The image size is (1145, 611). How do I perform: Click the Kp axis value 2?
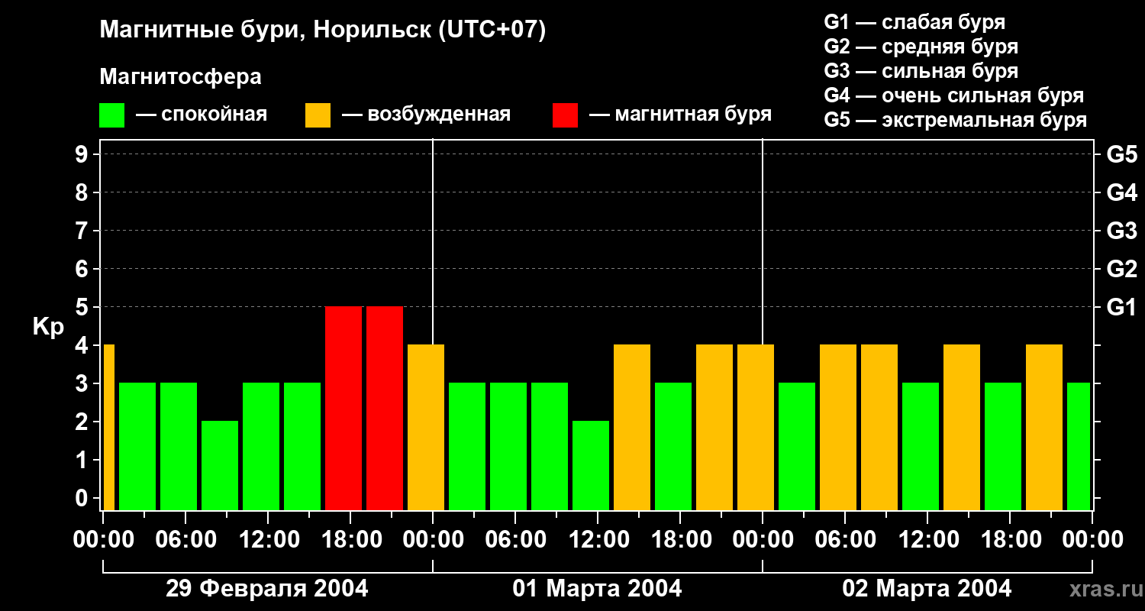pyautogui.click(x=83, y=422)
